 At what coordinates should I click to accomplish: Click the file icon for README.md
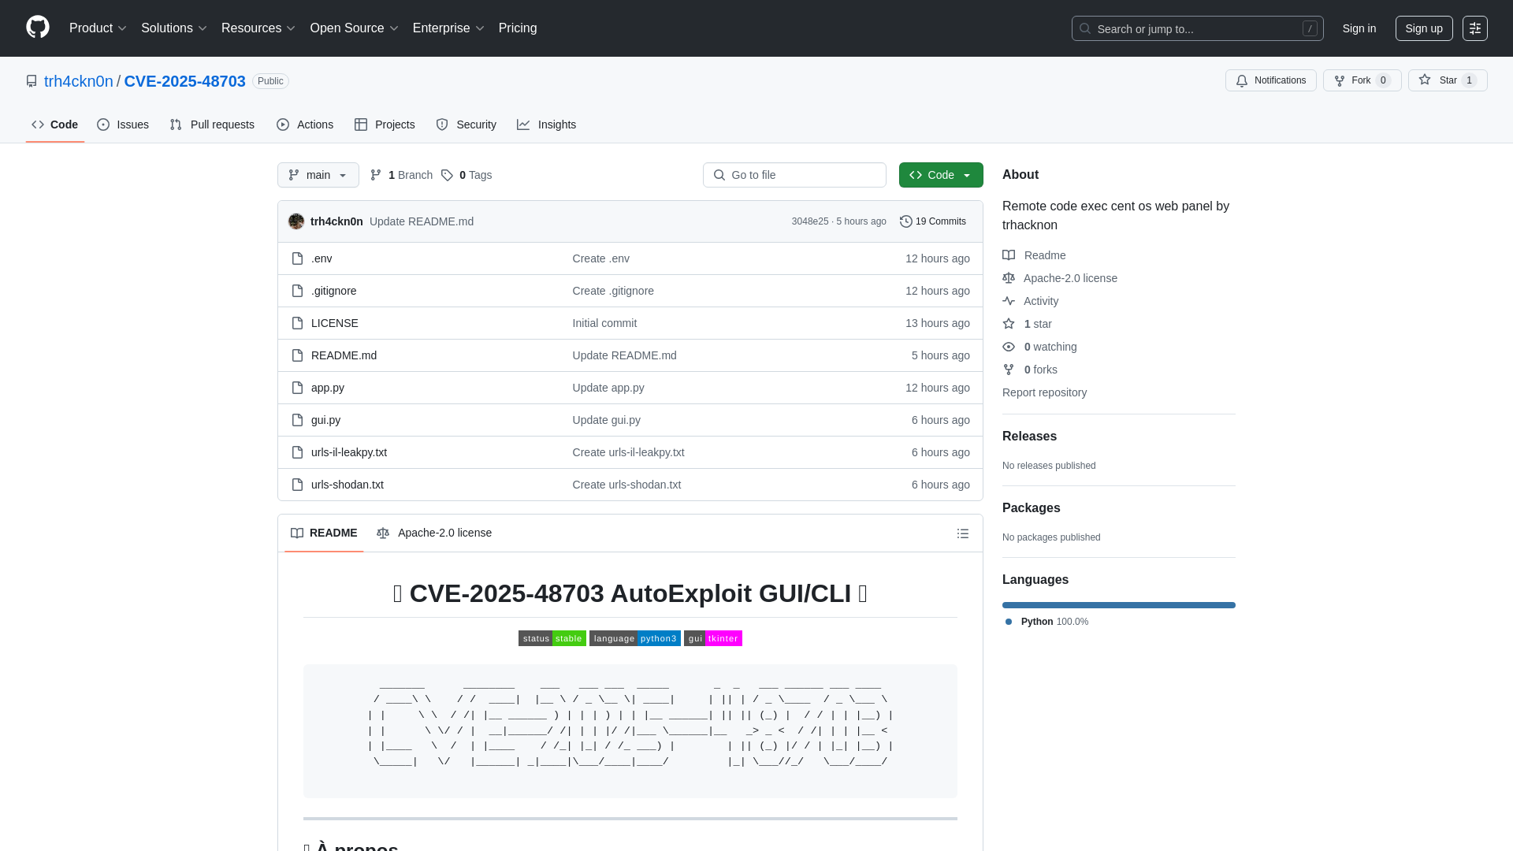coord(297,355)
